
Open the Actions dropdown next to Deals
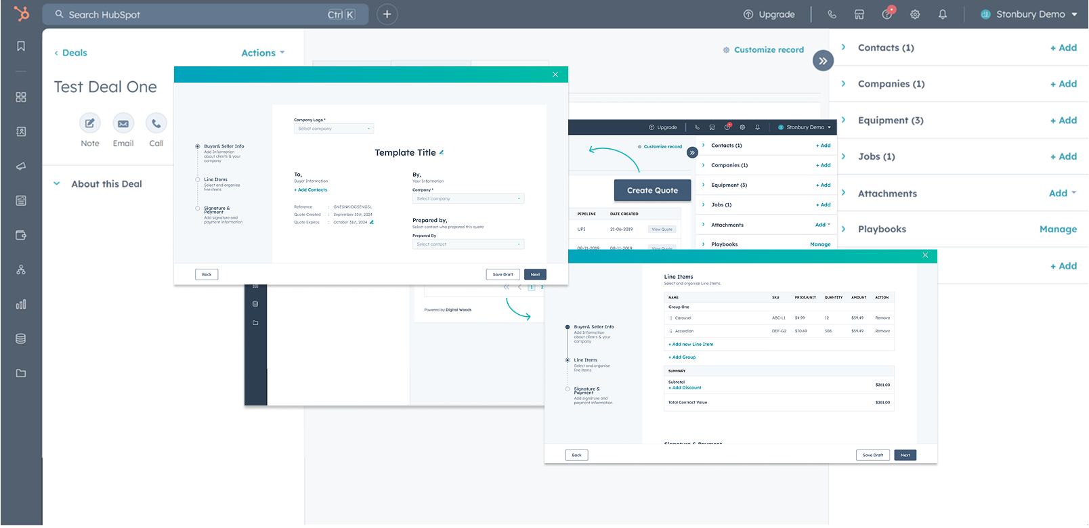point(263,53)
